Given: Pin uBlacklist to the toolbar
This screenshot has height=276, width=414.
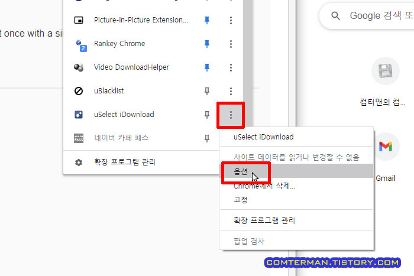Looking at the screenshot, I should (x=207, y=91).
